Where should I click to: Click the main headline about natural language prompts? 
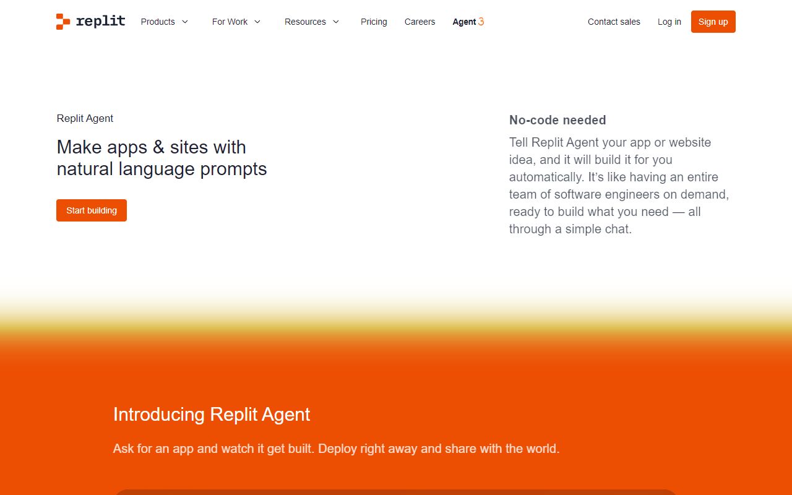coord(161,158)
